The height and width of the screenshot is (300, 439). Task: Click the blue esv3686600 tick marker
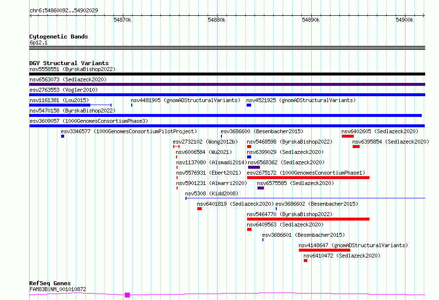pos(221,136)
